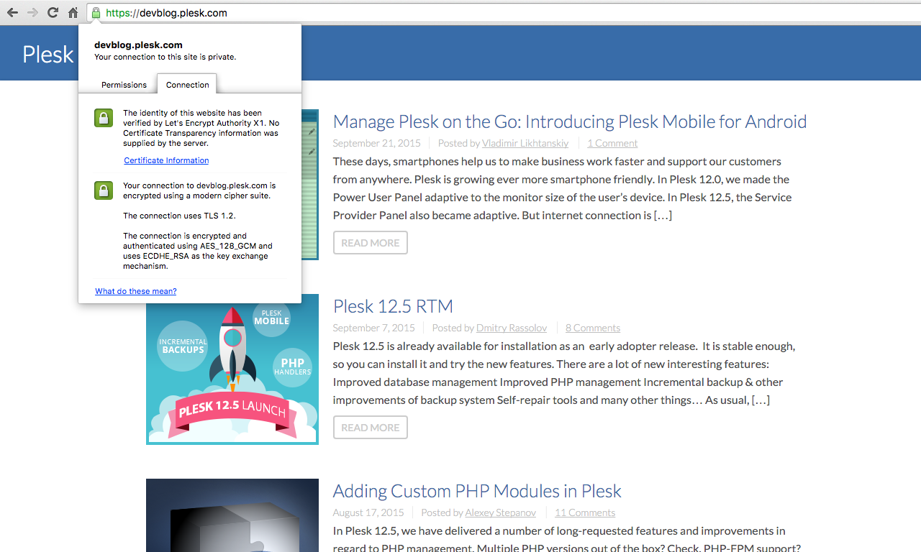Open author Dmitry Rassolov's page
The width and height of the screenshot is (921, 552).
coord(512,328)
